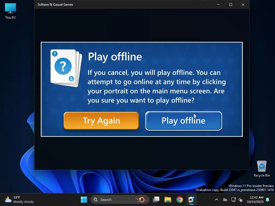The height and width of the screenshot is (206, 275).
Task: Select the Solitaire taskbar icon
Action: (x=191, y=200)
